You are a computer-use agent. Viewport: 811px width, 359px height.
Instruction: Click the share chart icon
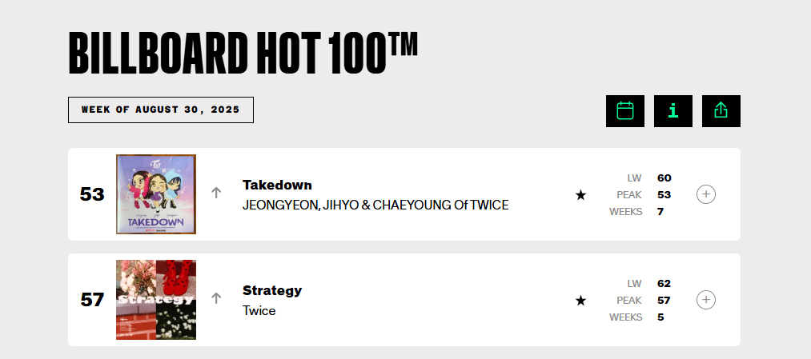[721, 111]
